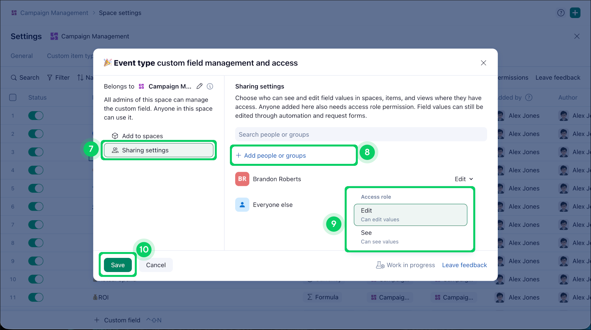
Task: Toggle the status switch in row 3
Action: click(36, 152)
